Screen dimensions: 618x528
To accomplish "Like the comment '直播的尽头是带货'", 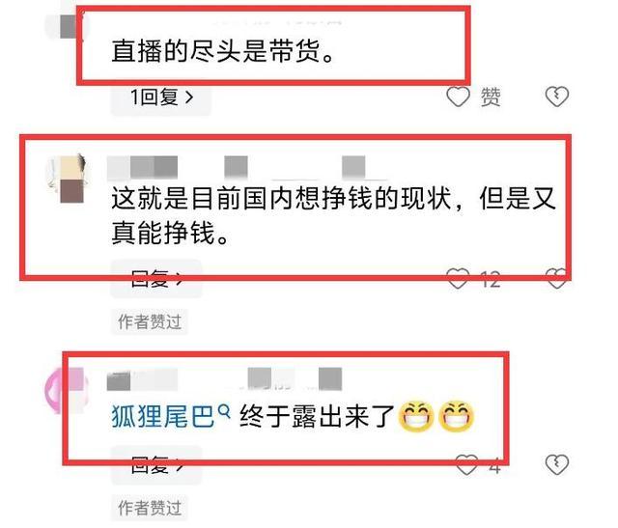I will coord(458,97).
